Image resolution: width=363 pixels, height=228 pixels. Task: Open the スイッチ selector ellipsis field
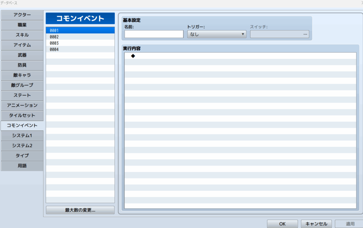tap(279, 34)
